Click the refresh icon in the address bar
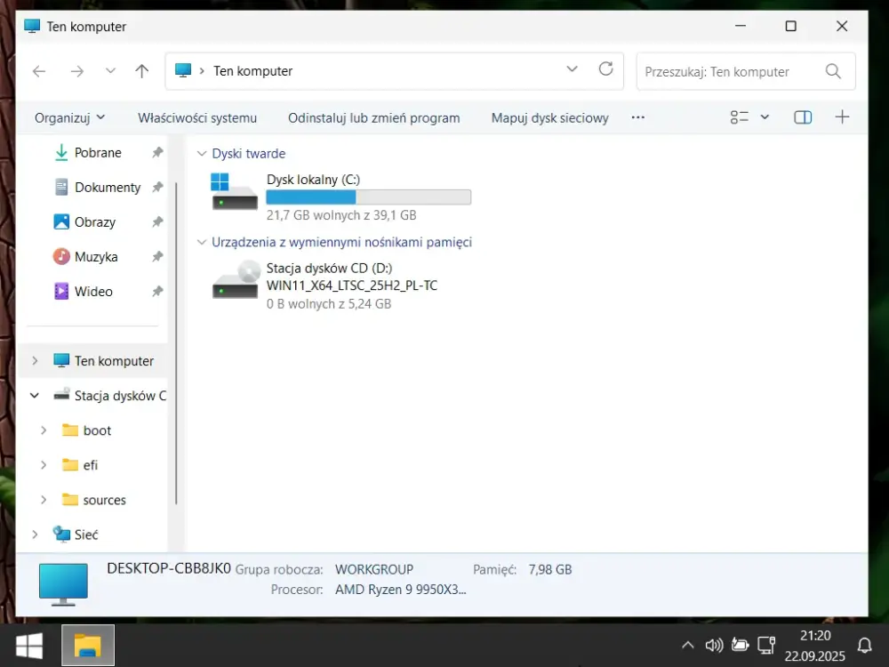 (x=606, y=71)
